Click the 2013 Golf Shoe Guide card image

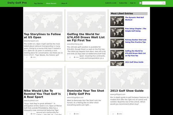[129, 78]
